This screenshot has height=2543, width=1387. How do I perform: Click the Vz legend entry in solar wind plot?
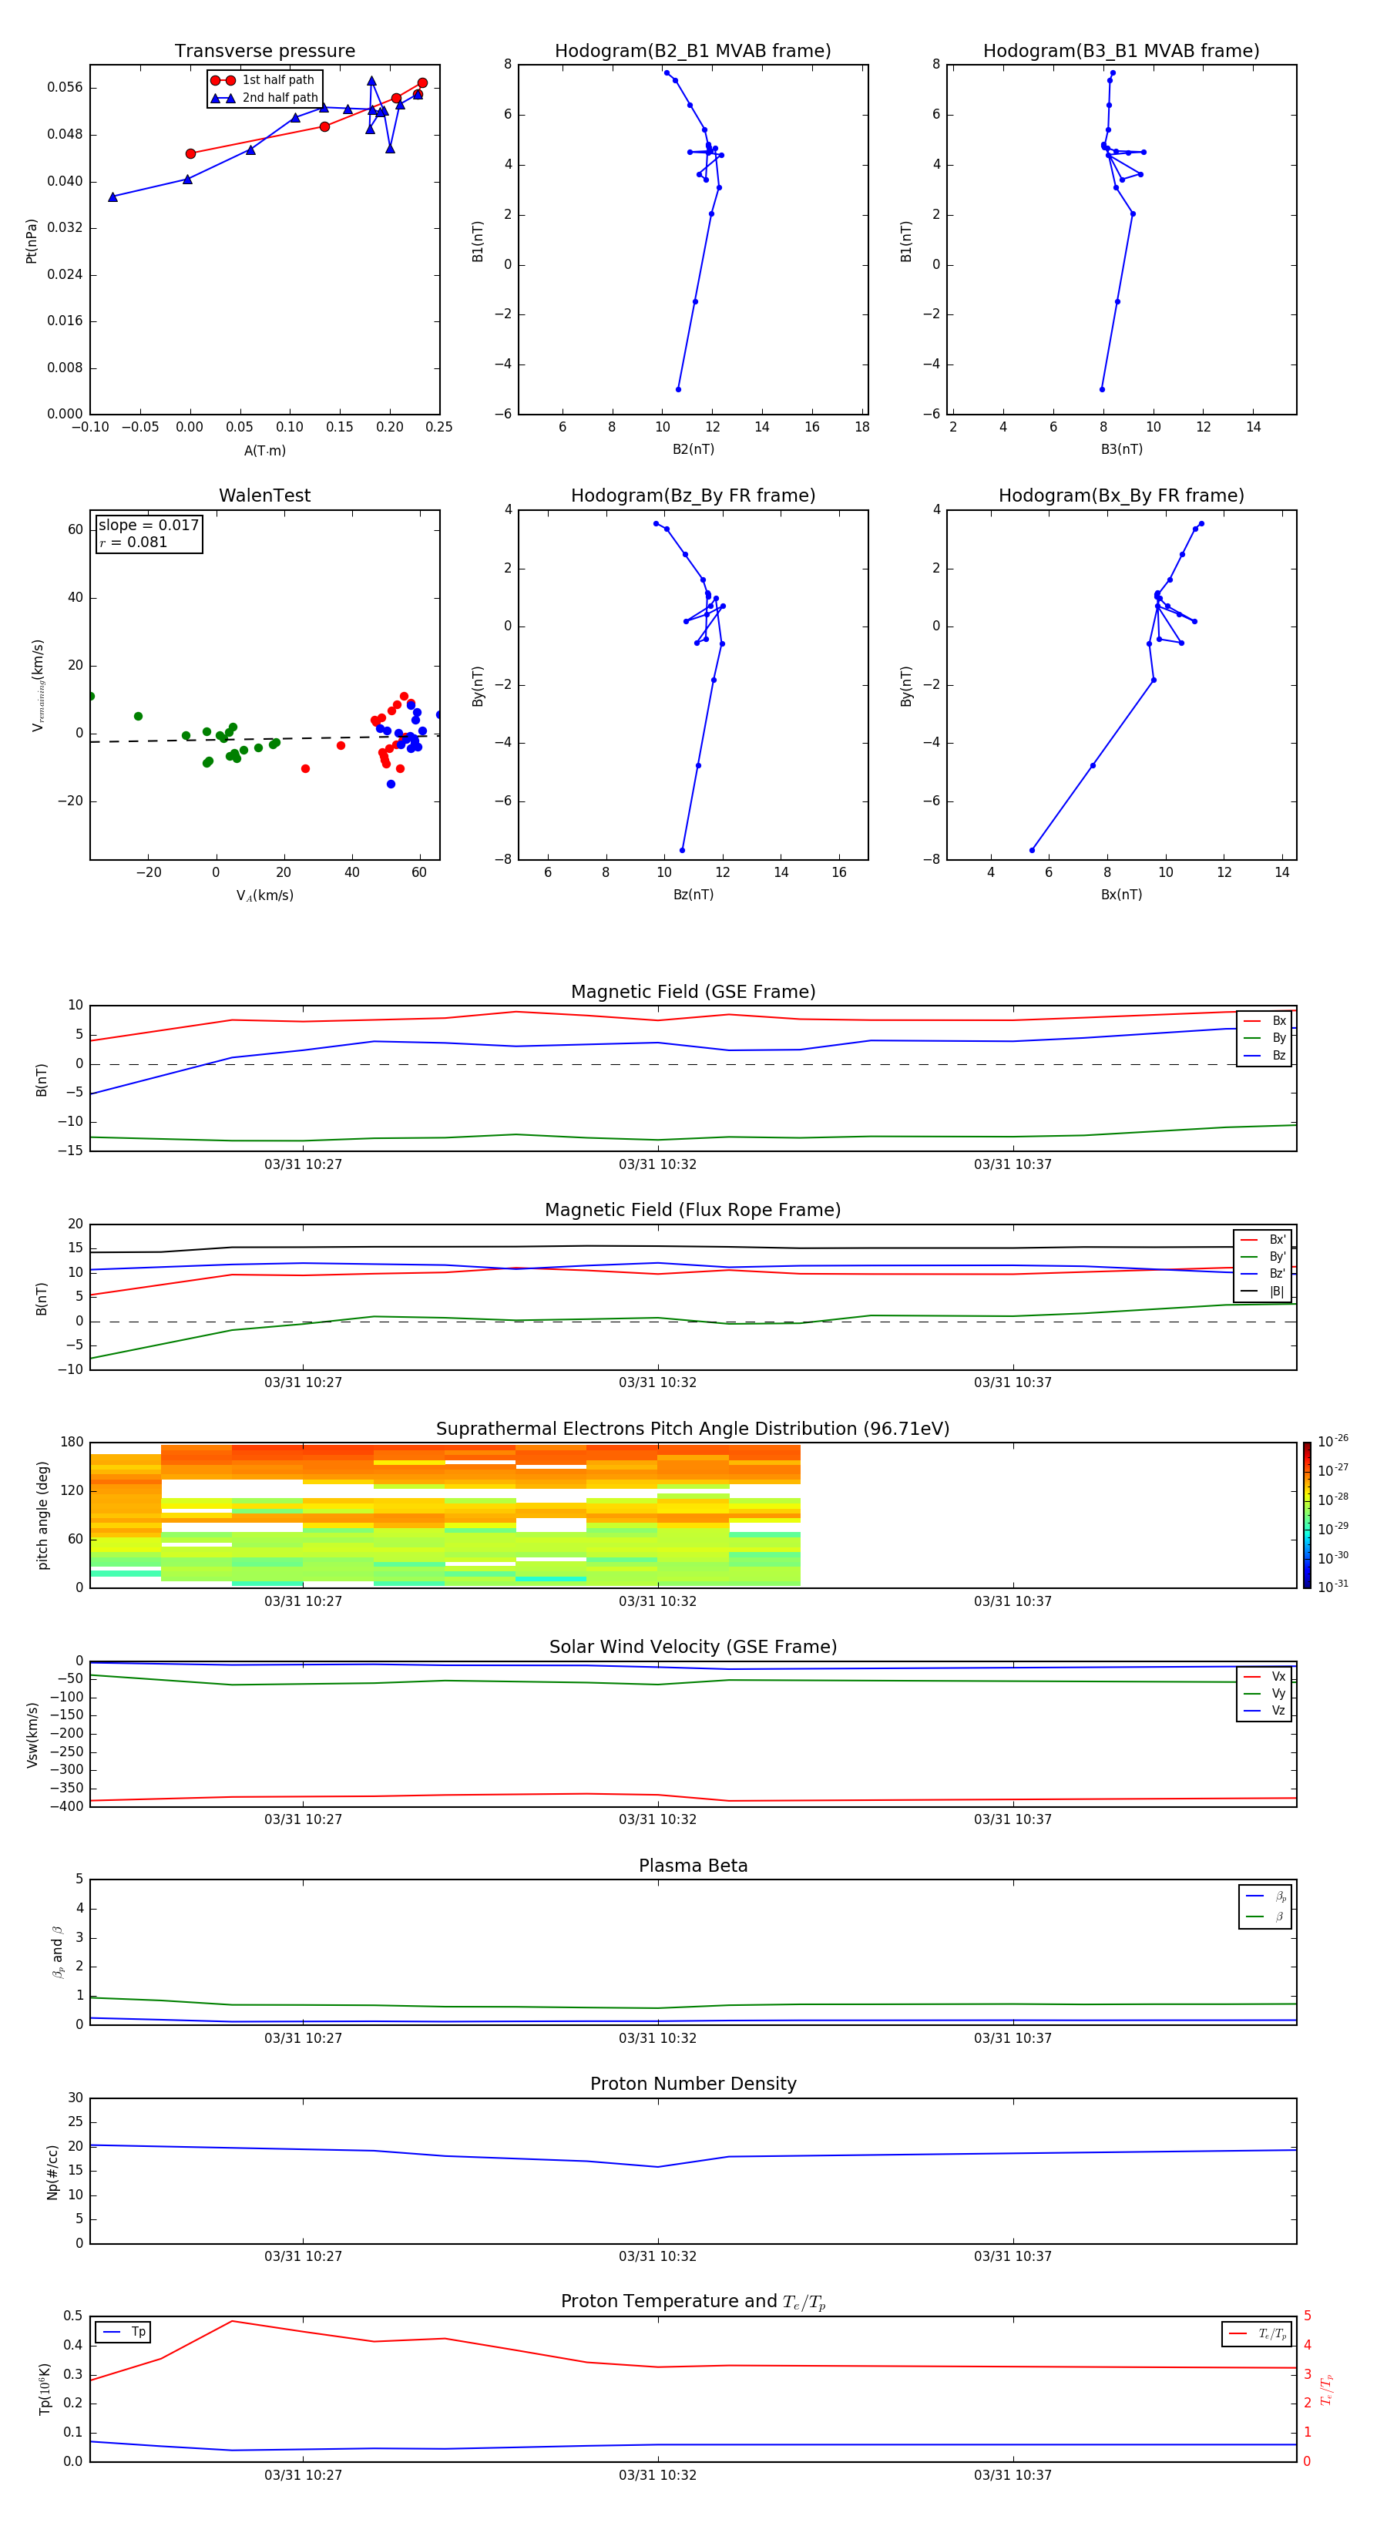pyautogui.click(x=1264, y=1711)
